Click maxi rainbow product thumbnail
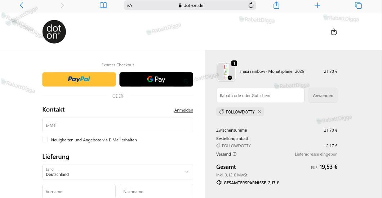The image size is (382, 198). click(226, 72)
